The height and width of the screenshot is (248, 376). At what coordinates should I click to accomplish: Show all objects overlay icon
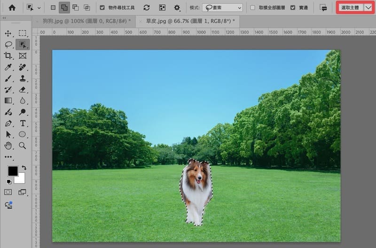[x=162, y=8]
